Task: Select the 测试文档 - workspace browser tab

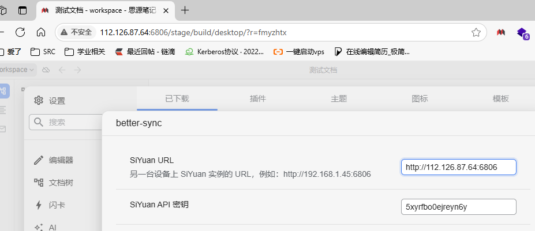Action: (x=105, y=10)
